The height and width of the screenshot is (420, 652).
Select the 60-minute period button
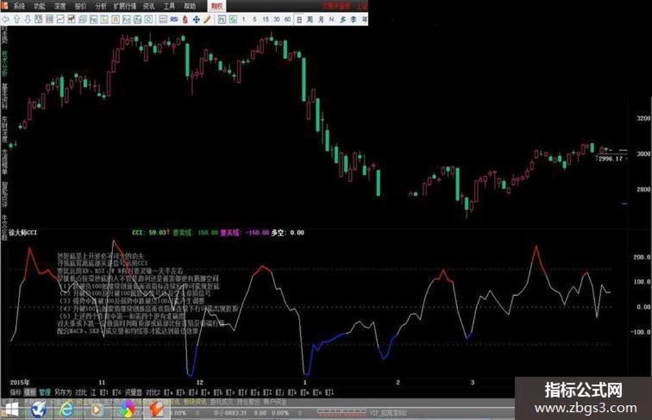(x=287, y=19)
